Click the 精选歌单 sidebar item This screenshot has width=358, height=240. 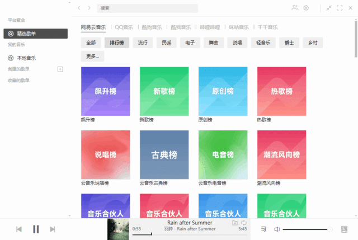pyautogui.click(x=36, y=34)
